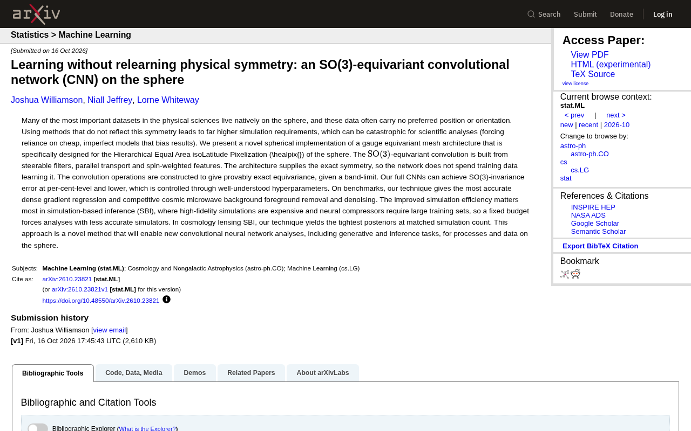Go to next paper in stat.ML

(x=616, y=115)
